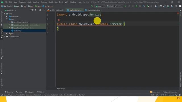Open the AVD Manager icon
This screenshot has height=102, width=182.
(168, 6)
